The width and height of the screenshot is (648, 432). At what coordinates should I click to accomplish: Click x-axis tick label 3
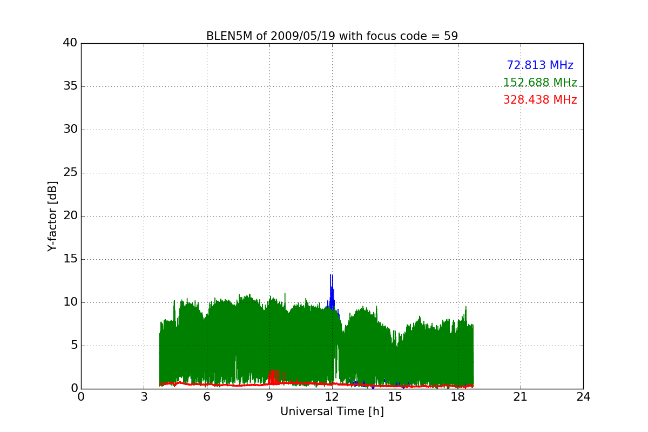tap(144, 397)
